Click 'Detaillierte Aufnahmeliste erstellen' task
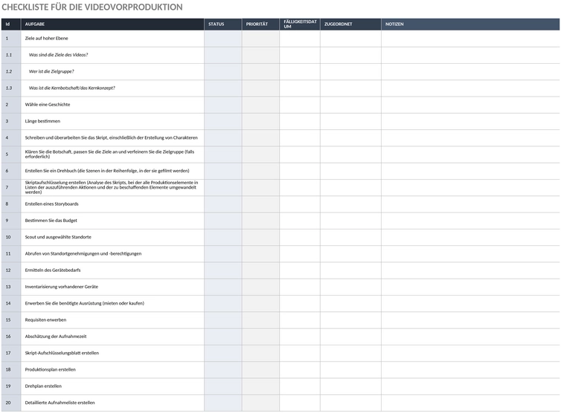 [x=60, y=403]
